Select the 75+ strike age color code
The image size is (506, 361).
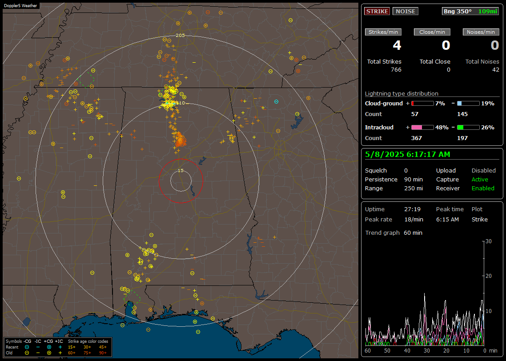click(x=87, y=353)
